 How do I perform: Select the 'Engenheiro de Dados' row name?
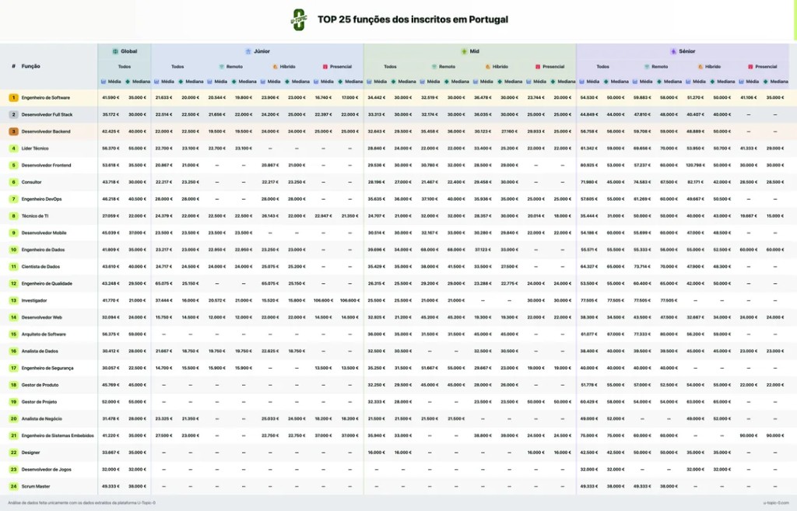click(x=44, y=250)
